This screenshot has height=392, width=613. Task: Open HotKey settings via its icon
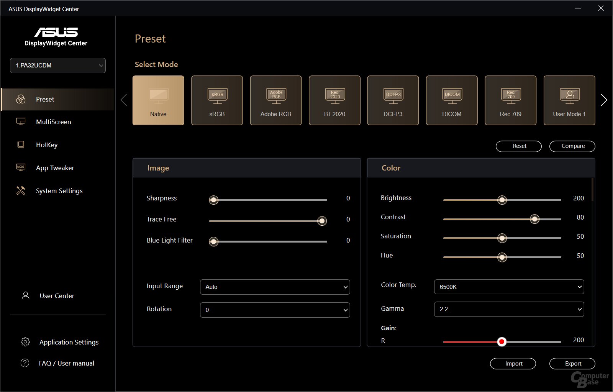pos(20,144)
